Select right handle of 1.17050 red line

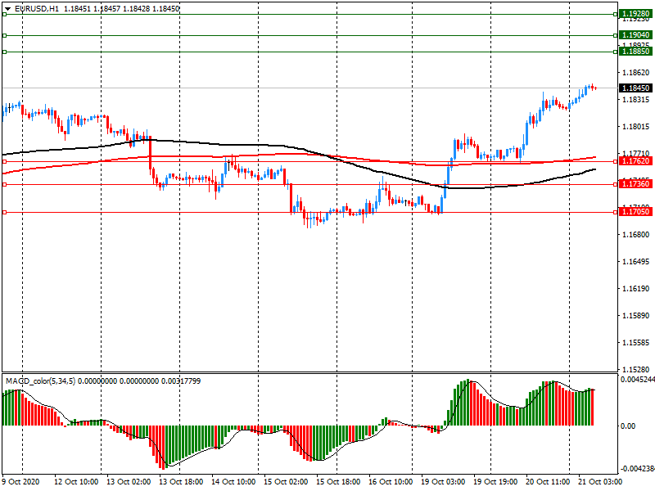coord(616,213)
